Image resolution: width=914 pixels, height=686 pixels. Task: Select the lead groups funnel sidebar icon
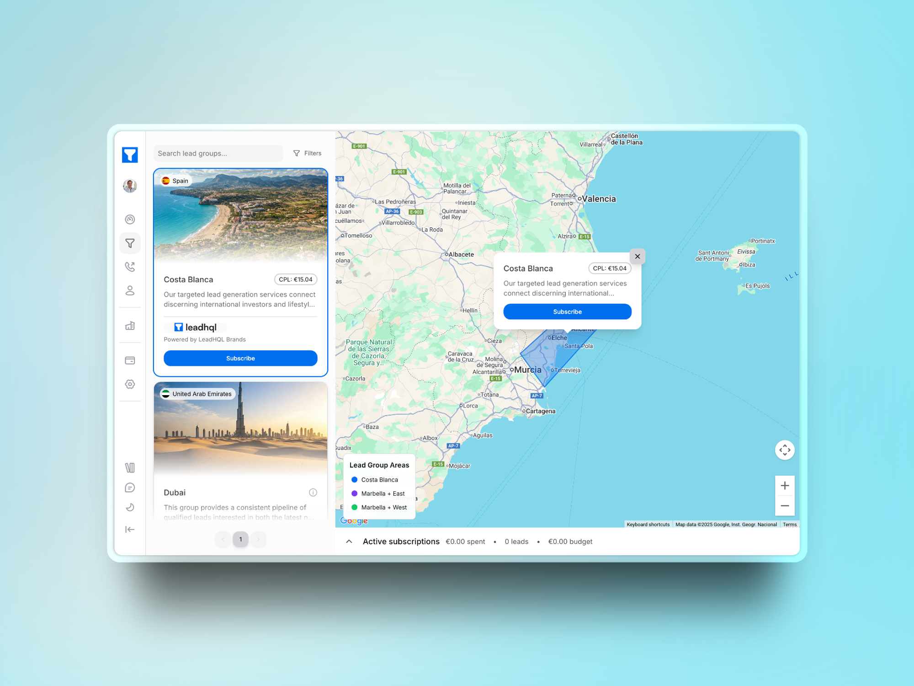(x=130, y=243)
